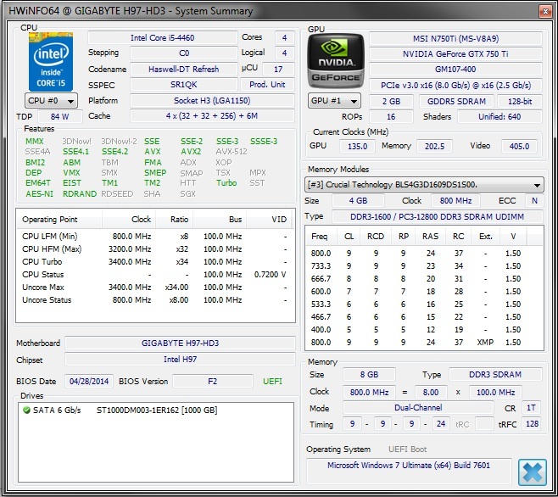The height and width of the screenshot is (497, 558).
Task: Click the DDR3-1600 / PC3-12800 type field
Action: [x=438, y=216]
